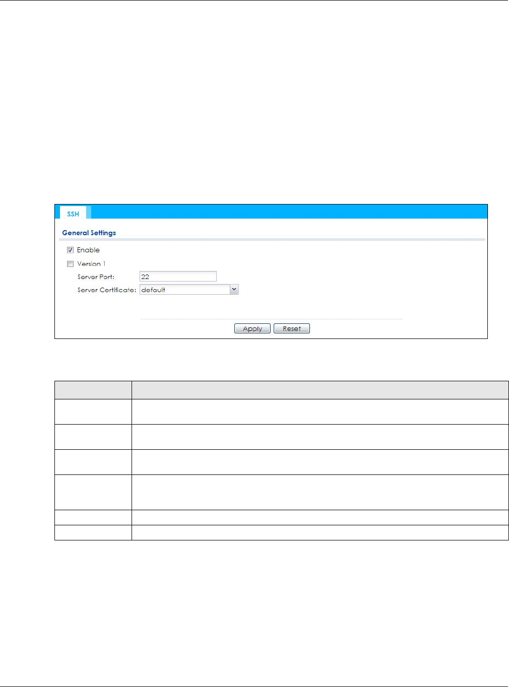Viewport: 509px width, 687px height.
Task: Click the Apply button
Action: [252, 328]
